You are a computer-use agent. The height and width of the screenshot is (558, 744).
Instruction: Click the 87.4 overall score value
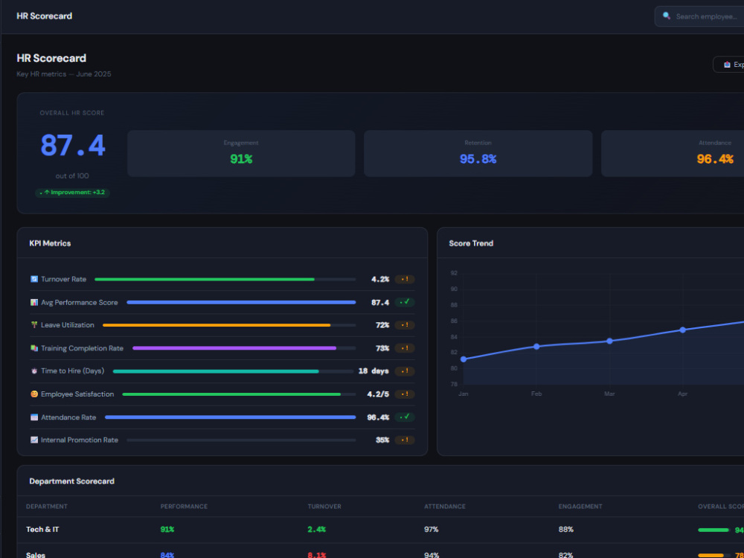coord(73,146)
